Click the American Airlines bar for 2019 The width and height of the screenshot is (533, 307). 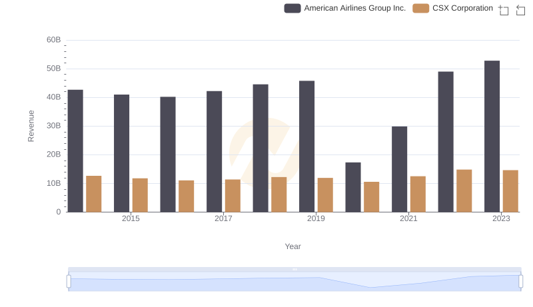coord(306,147)
